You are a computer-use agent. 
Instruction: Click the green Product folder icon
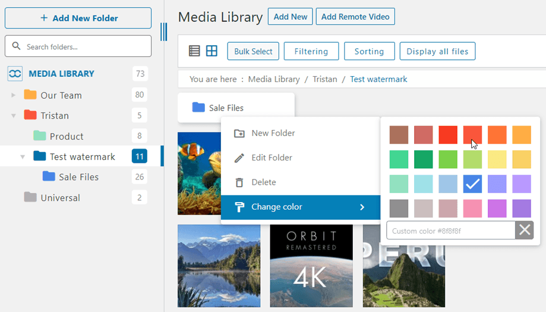point(40,136)
